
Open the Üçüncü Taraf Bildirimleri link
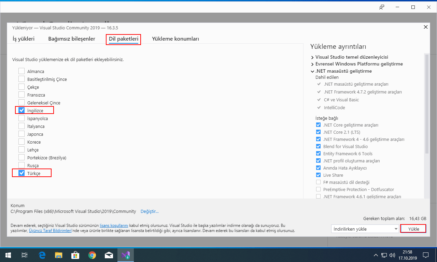tap(50, 231)
